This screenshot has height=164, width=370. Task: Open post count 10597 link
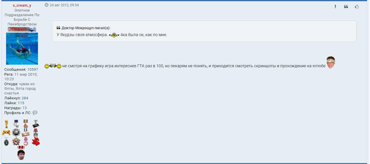[32, 70]
